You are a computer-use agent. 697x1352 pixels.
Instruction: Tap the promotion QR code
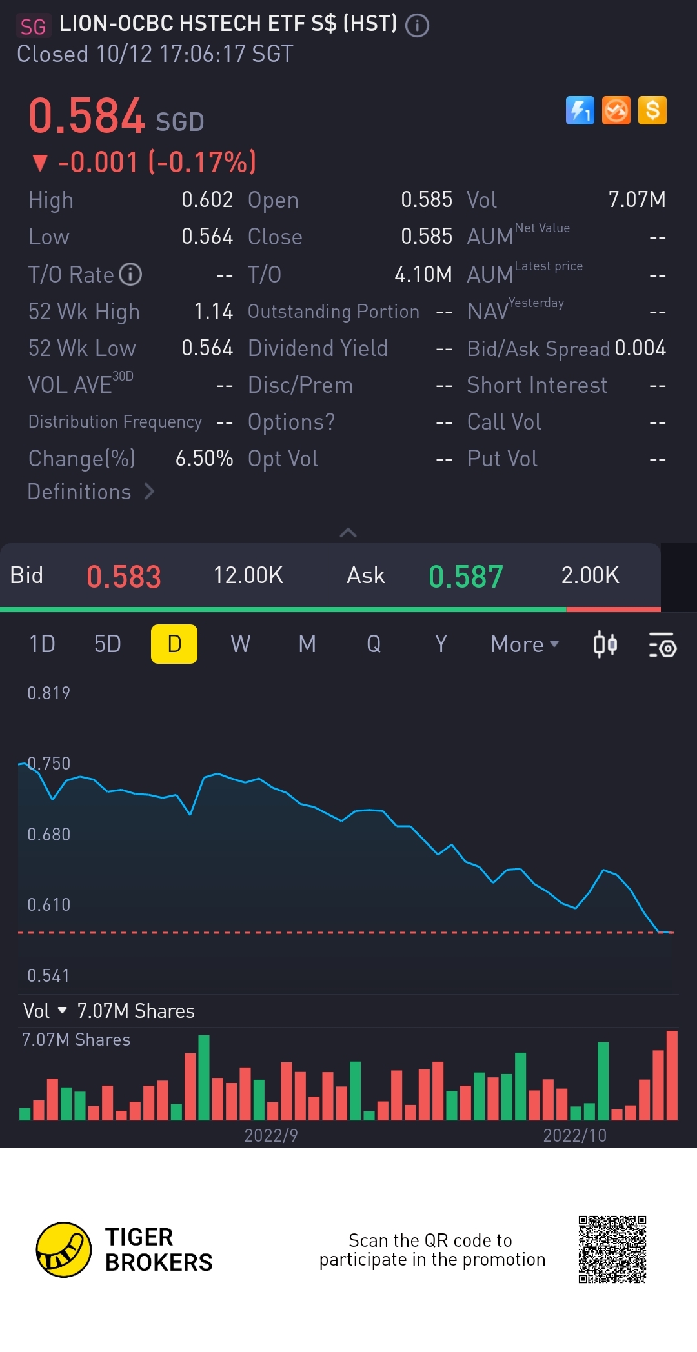coord(612,1249)
